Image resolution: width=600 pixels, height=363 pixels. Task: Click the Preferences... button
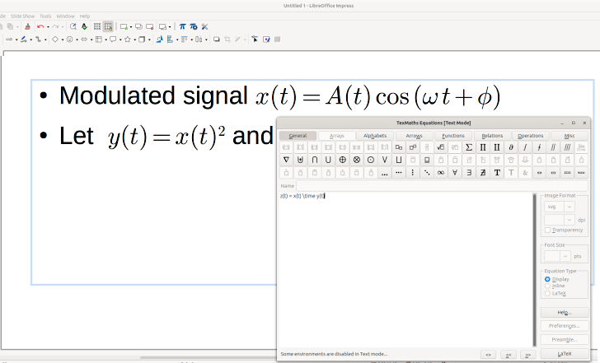click(x=565, y=326)
